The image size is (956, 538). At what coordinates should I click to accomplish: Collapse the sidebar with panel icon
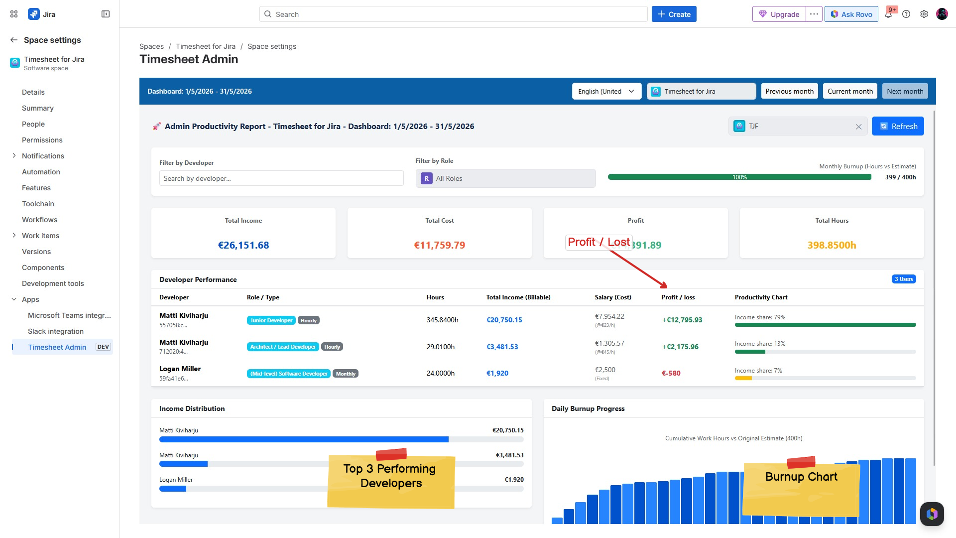point(106,14)
